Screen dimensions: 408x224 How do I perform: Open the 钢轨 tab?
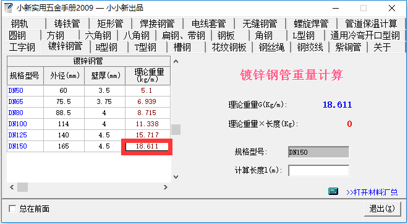click(24, 24)
